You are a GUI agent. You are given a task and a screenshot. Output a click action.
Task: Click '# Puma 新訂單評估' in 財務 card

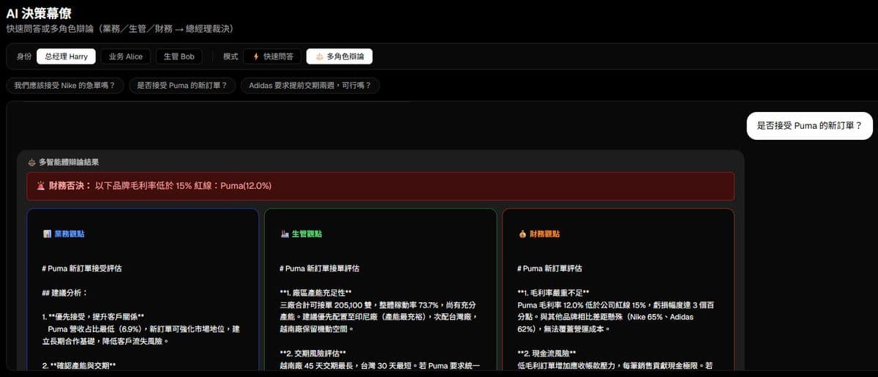(549, 269)
